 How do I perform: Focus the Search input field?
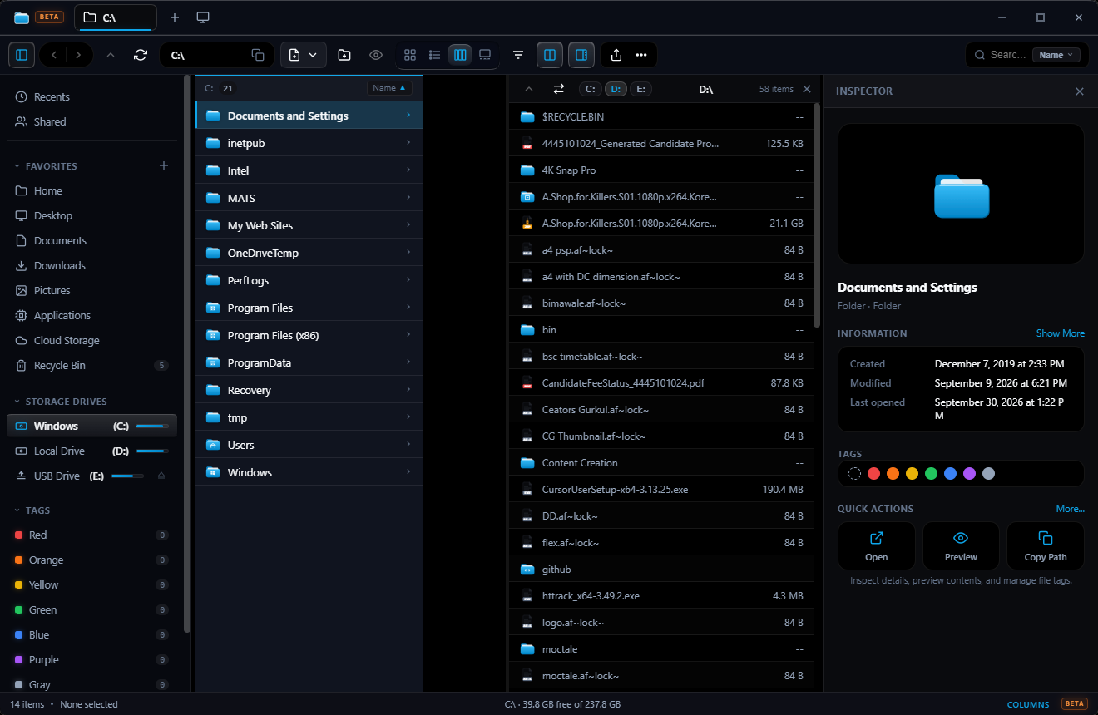tap(1007, 55)
